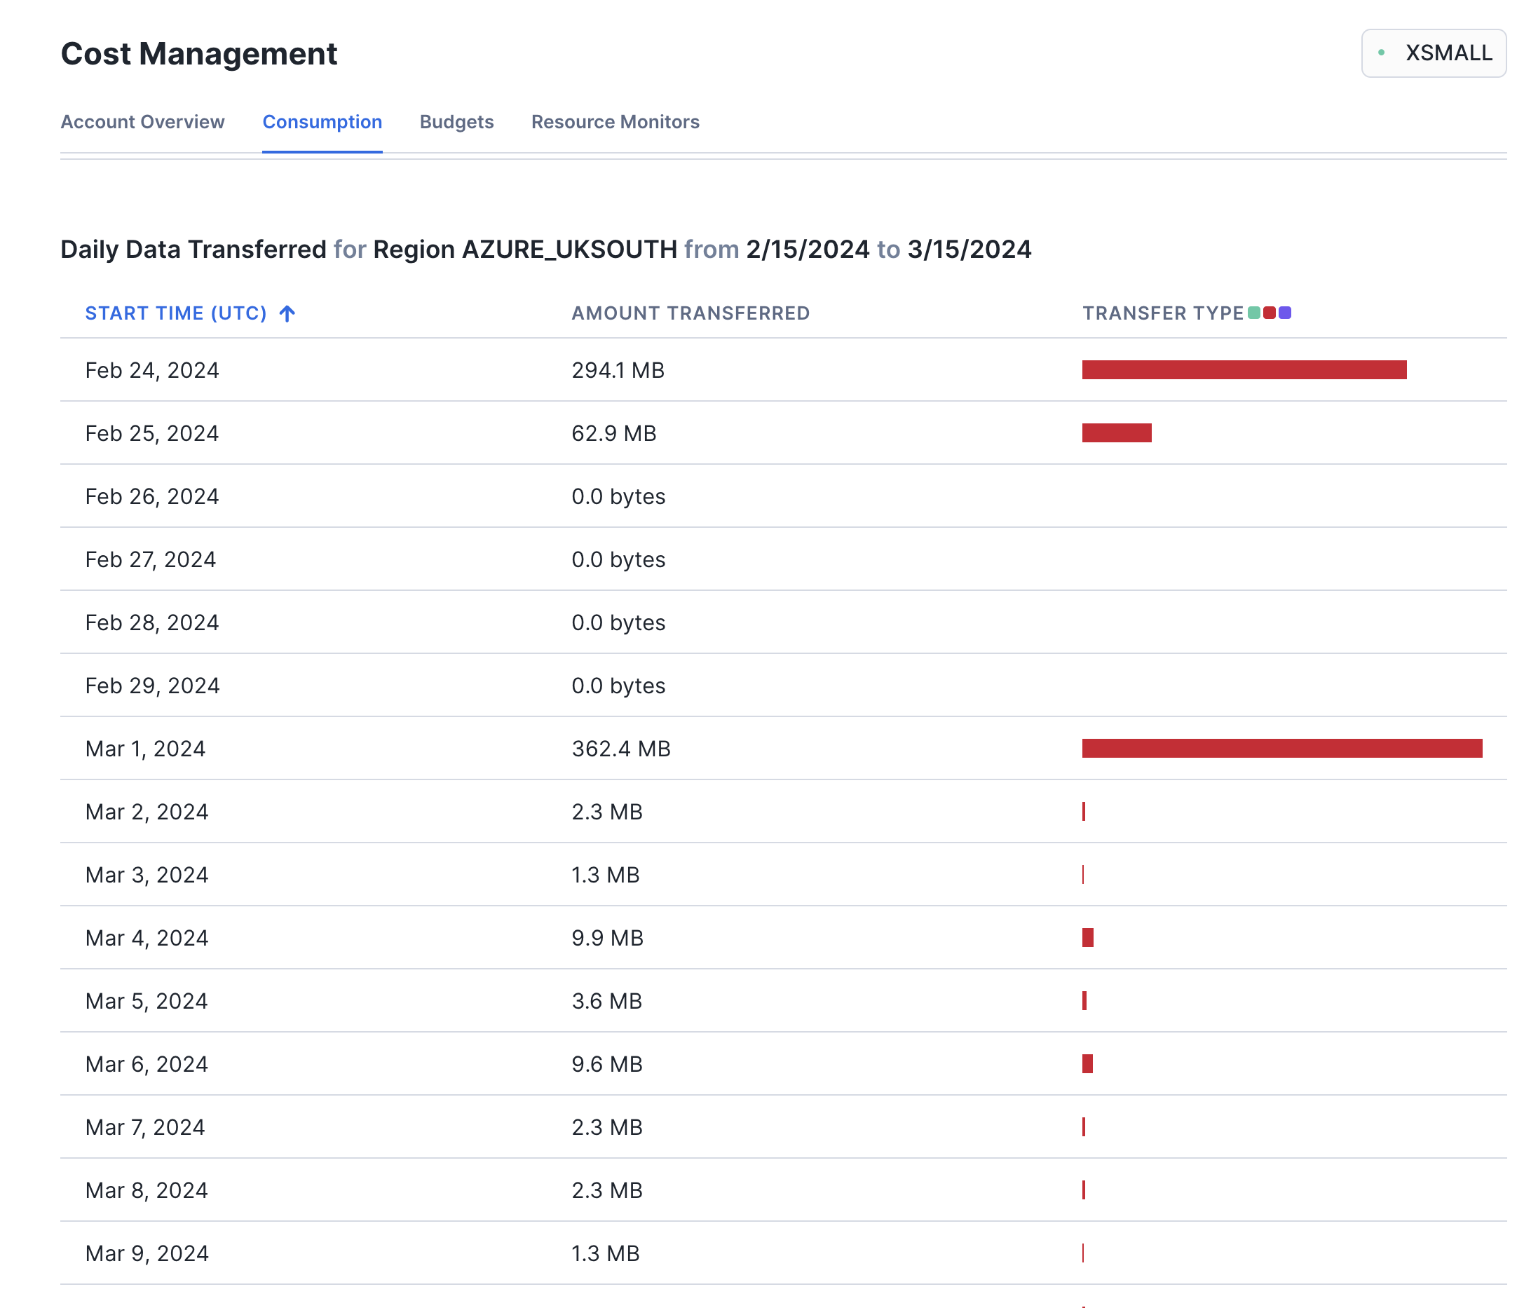The image size is (1524, 1308).
Task: Click the red transfer type legend swatch
Action: click(x=1270, y=313)
